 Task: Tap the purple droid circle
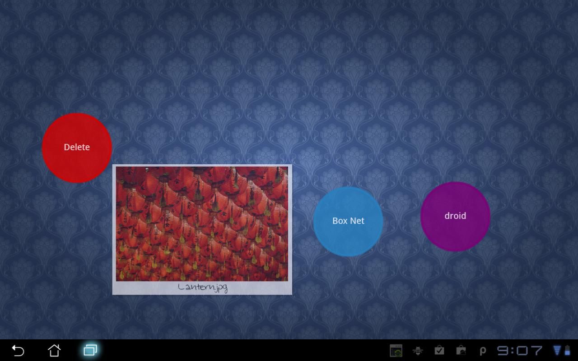point(456,216)
